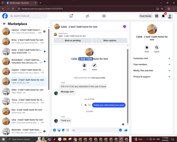Open WhatsApp from the taskbar
The width and height of the screenshot is (177, 142).
(60, 139)
